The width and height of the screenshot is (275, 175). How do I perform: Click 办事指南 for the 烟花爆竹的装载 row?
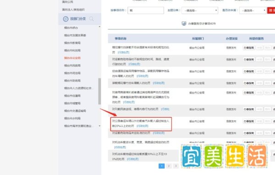pyautogui.click(x=249, y=48)
